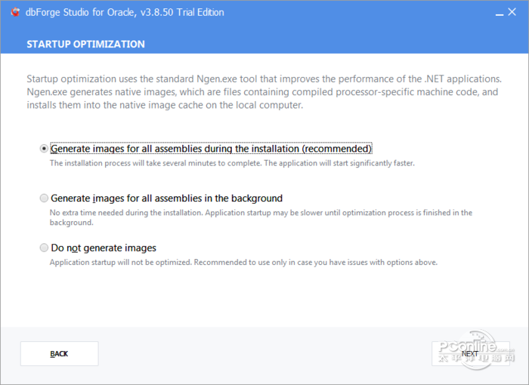Click the dbForge Studio logo in title bar
The width and height of the screenshot is (529, 385).
[14, 12]
